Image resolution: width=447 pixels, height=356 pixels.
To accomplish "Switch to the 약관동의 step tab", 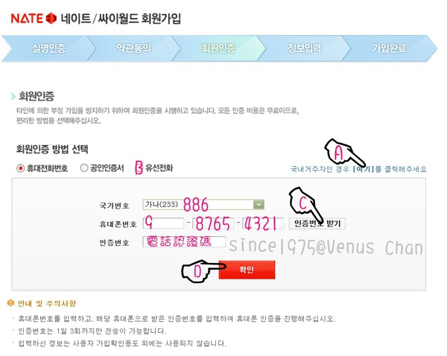I will coord(133,48).
